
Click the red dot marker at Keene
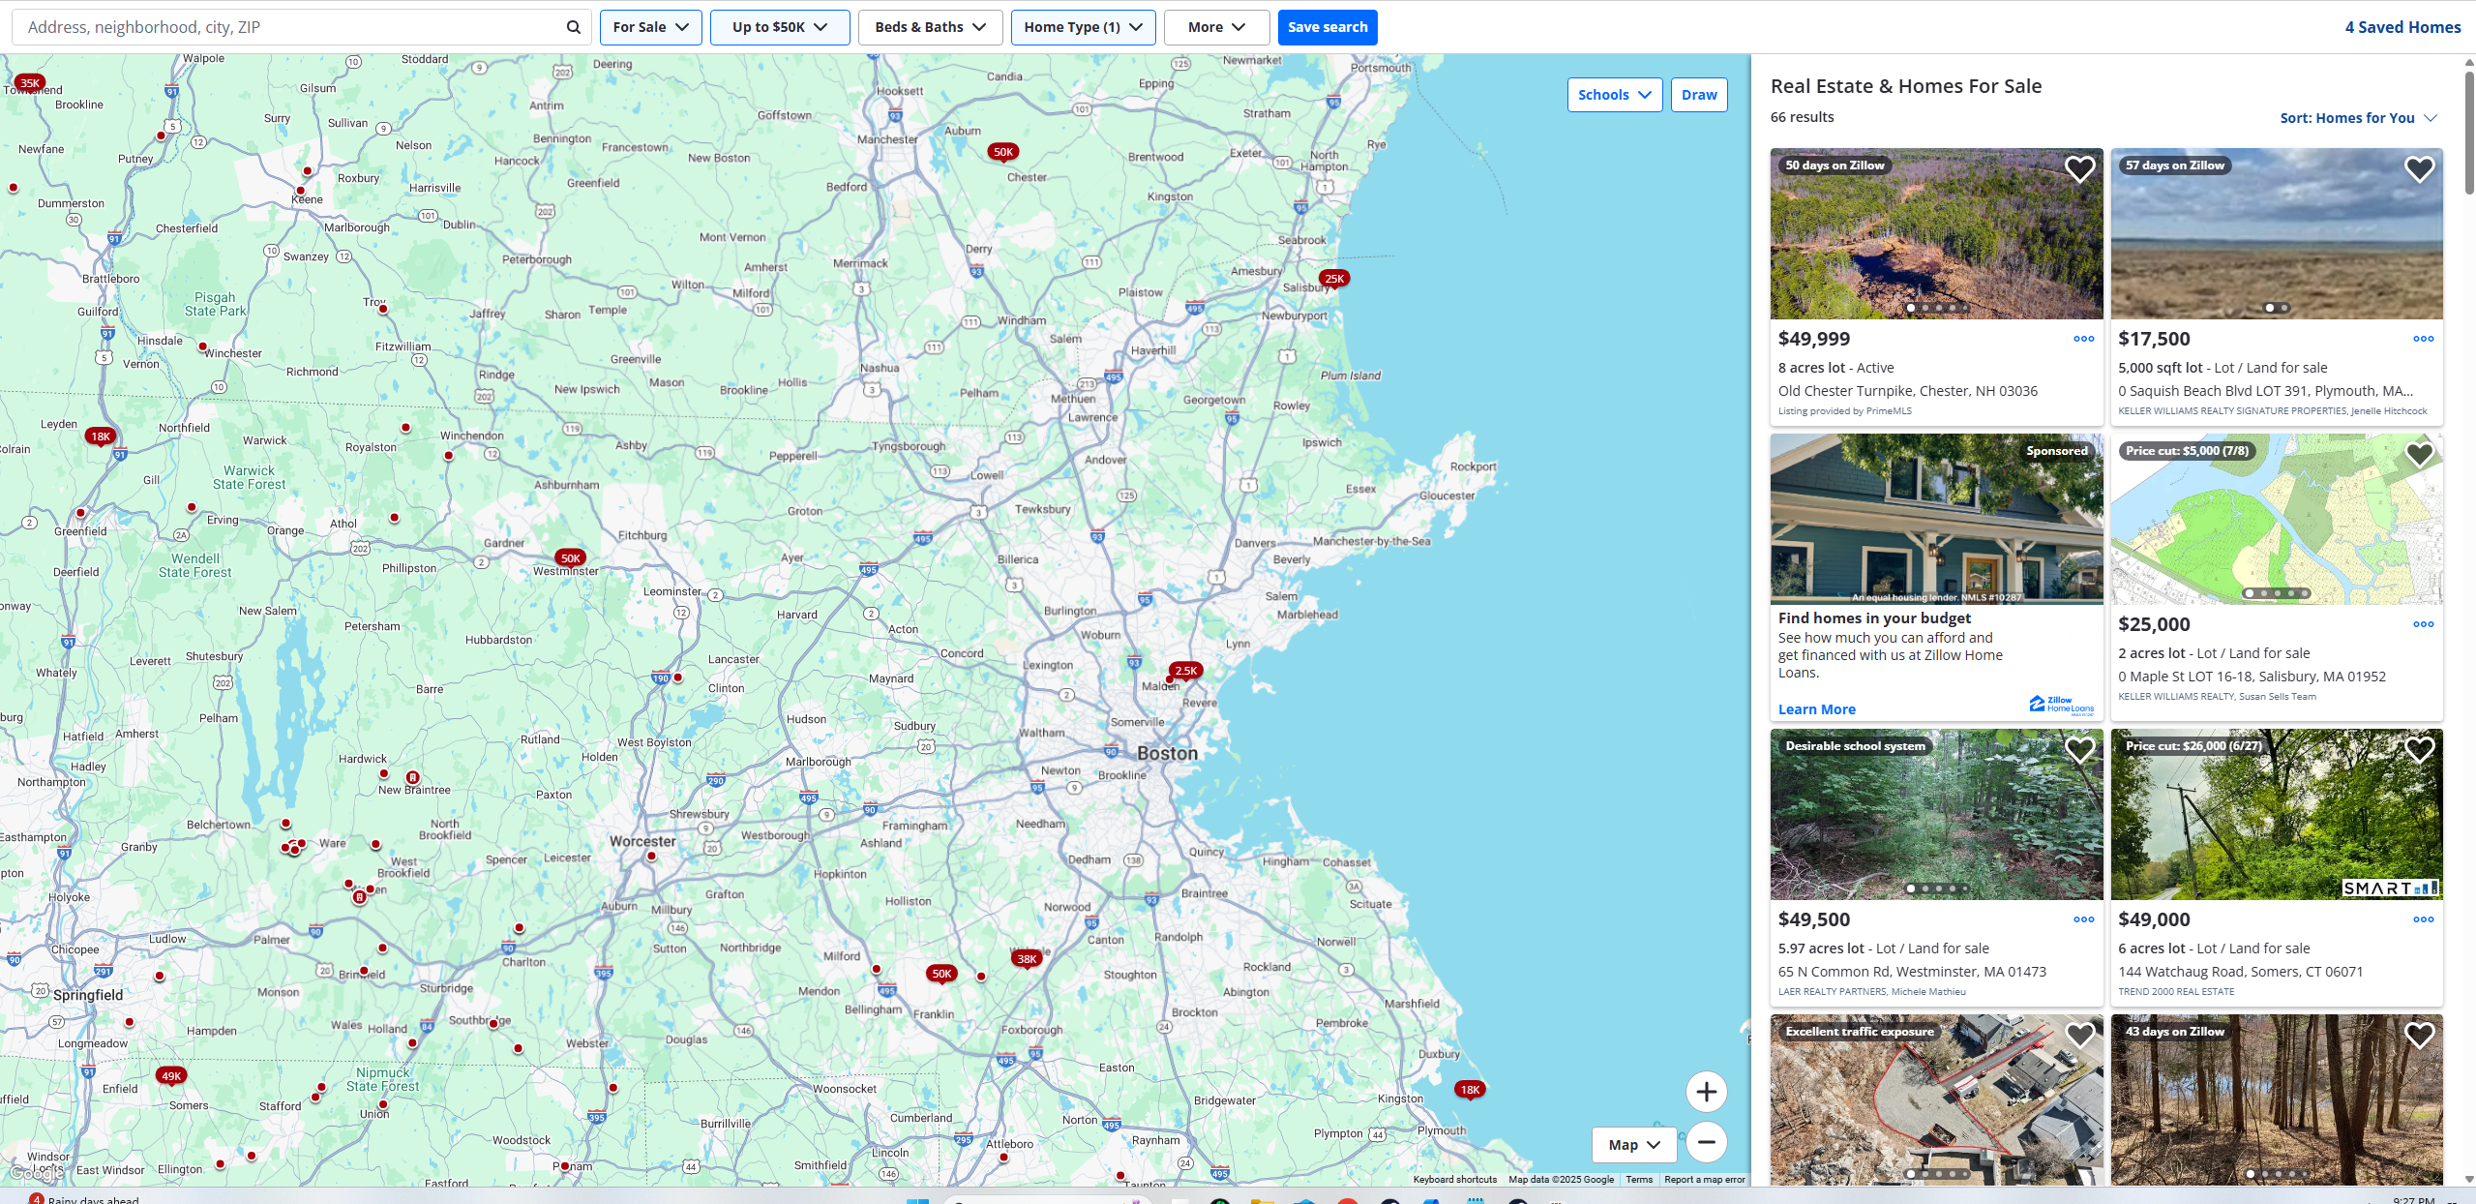click(x=301, y=191)
